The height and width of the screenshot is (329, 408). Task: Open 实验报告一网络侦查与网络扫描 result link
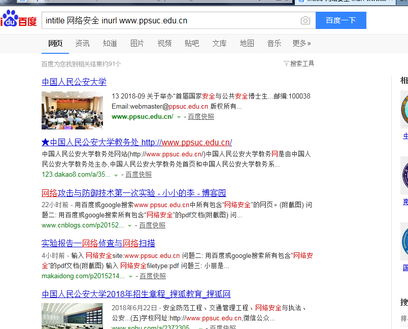tap(98, 243)
